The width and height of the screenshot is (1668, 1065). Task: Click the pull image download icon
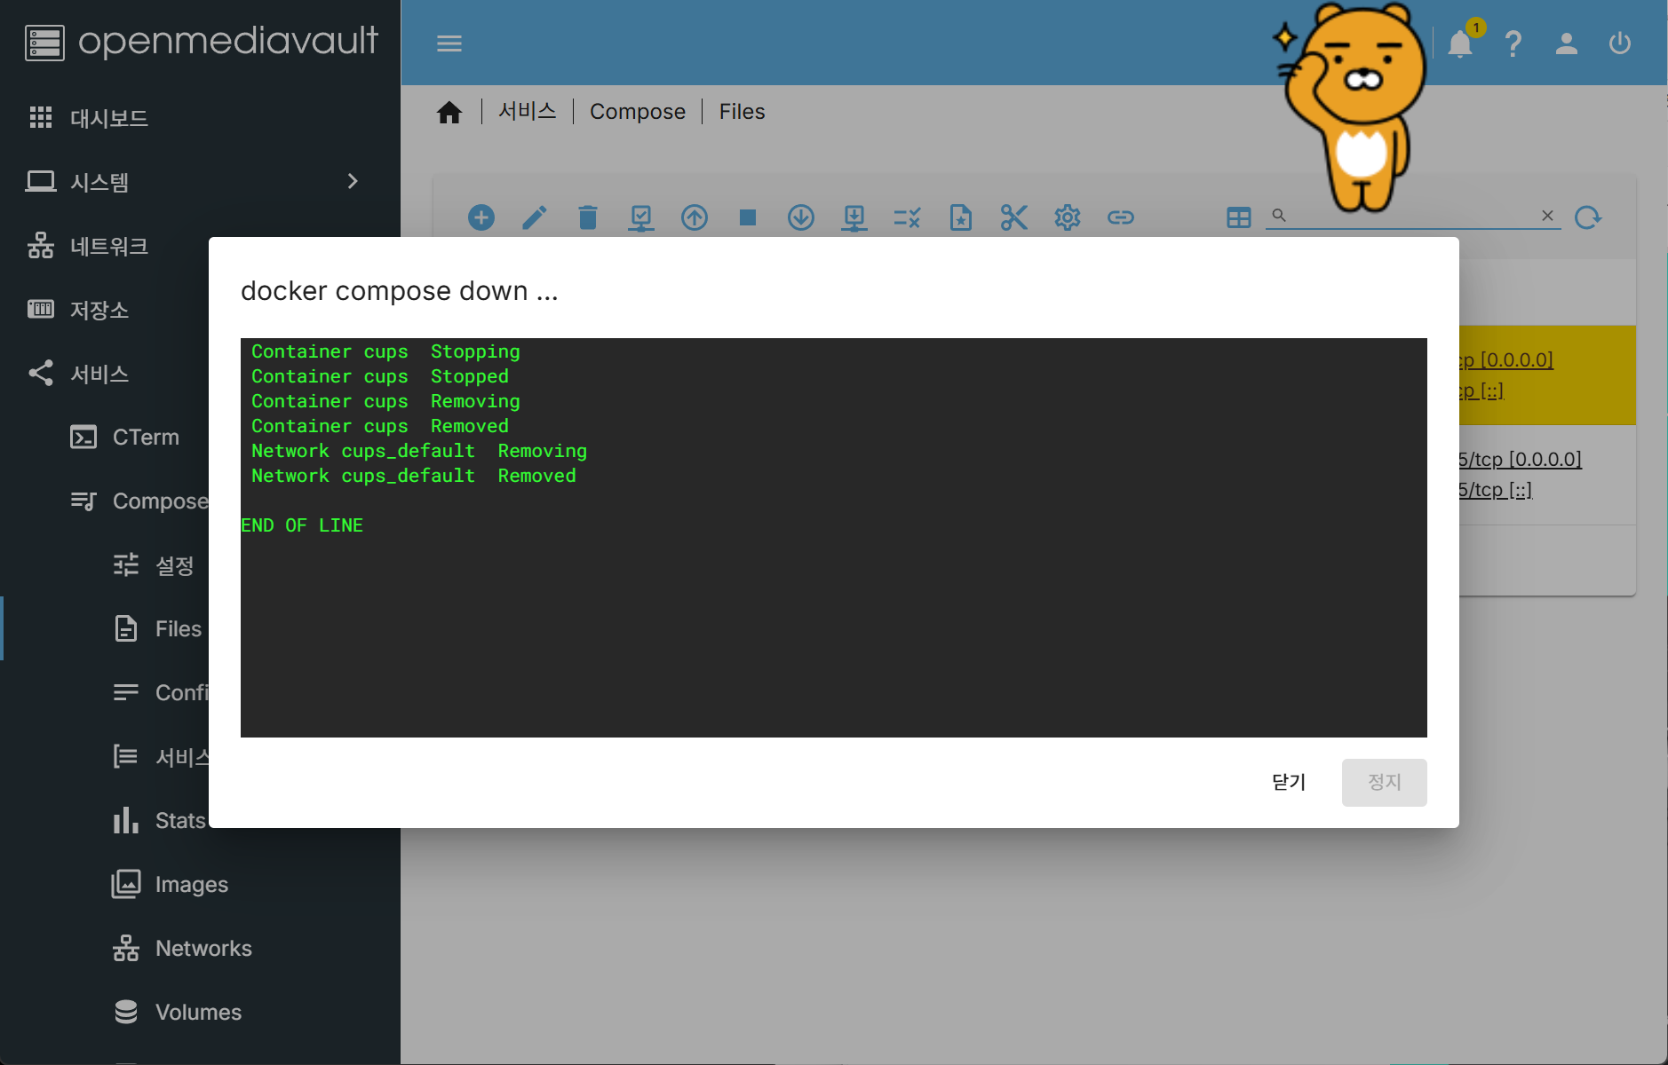[854, 217]
